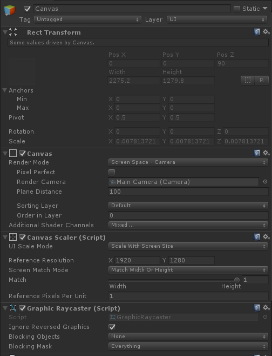Open Graphic Raycaster gear settings menu
Image resolution: width=272 pixels, height=356 pixels.
pos(266,308)
